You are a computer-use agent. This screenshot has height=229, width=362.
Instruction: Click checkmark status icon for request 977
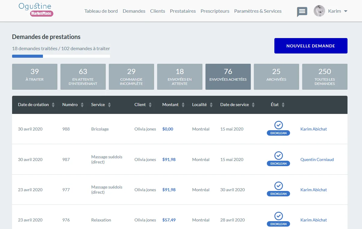(x=278, y=185)
